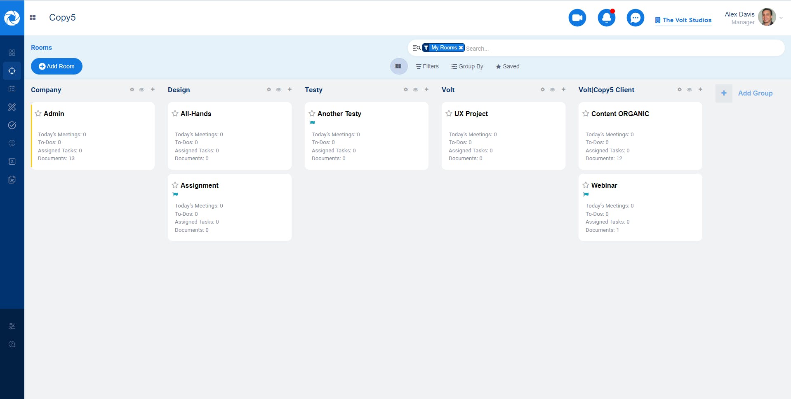Open settings gear for Testy group
791x399 pixels.
(406, 89)
